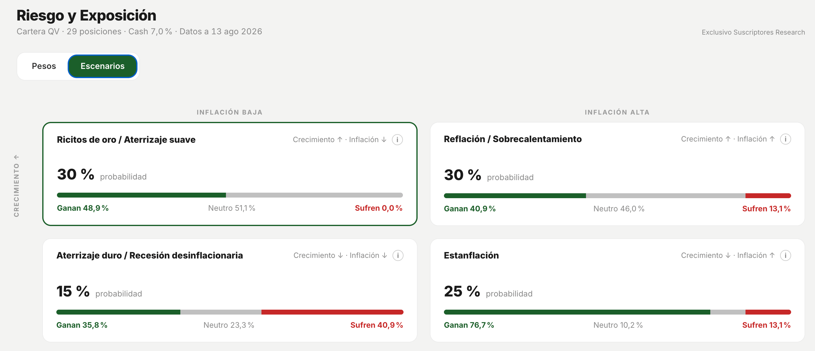
Task: Click the Inflación Alta column header
Action: tap(617, 112)
